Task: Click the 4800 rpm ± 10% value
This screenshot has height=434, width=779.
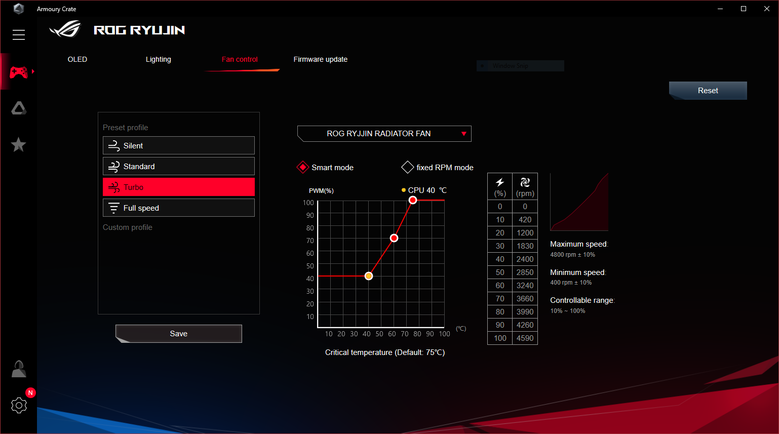Action: tap(573, 255)
